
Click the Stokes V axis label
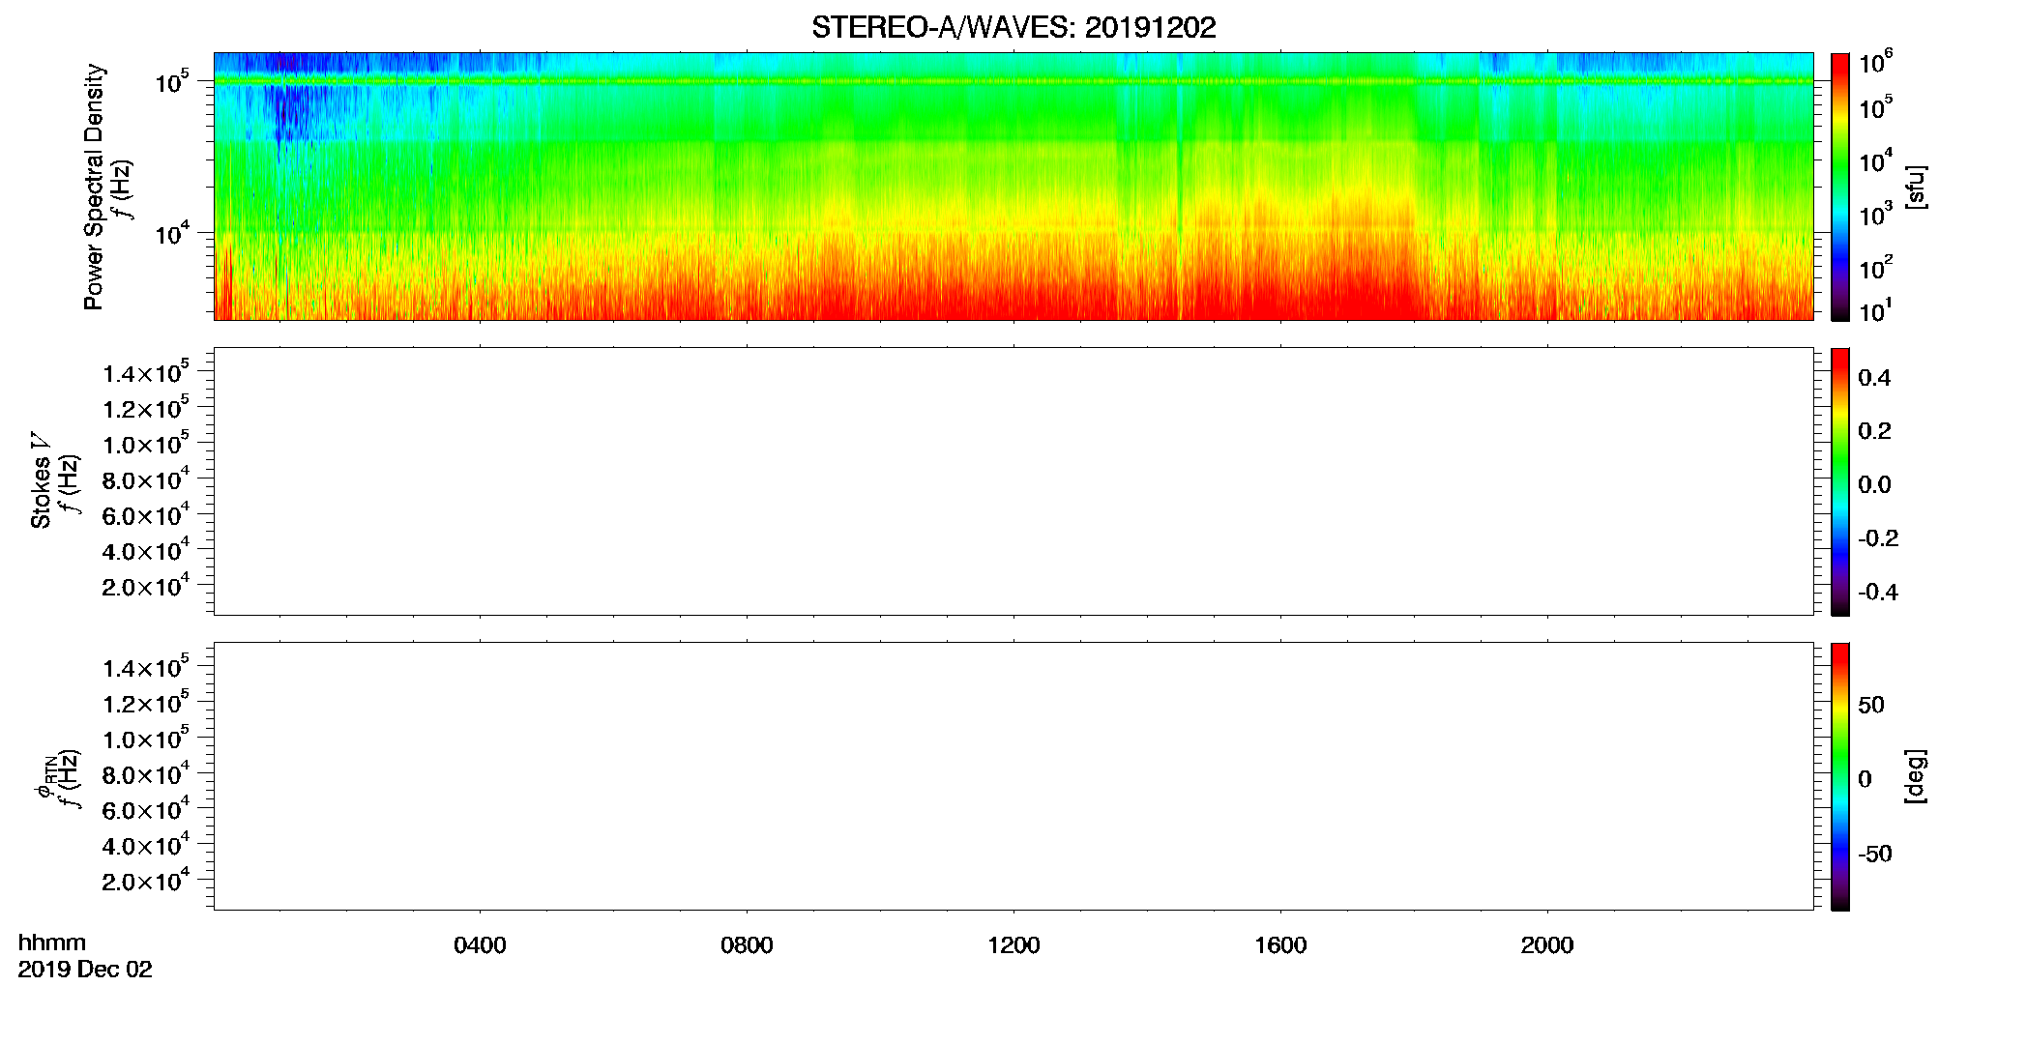click(41, 480)
